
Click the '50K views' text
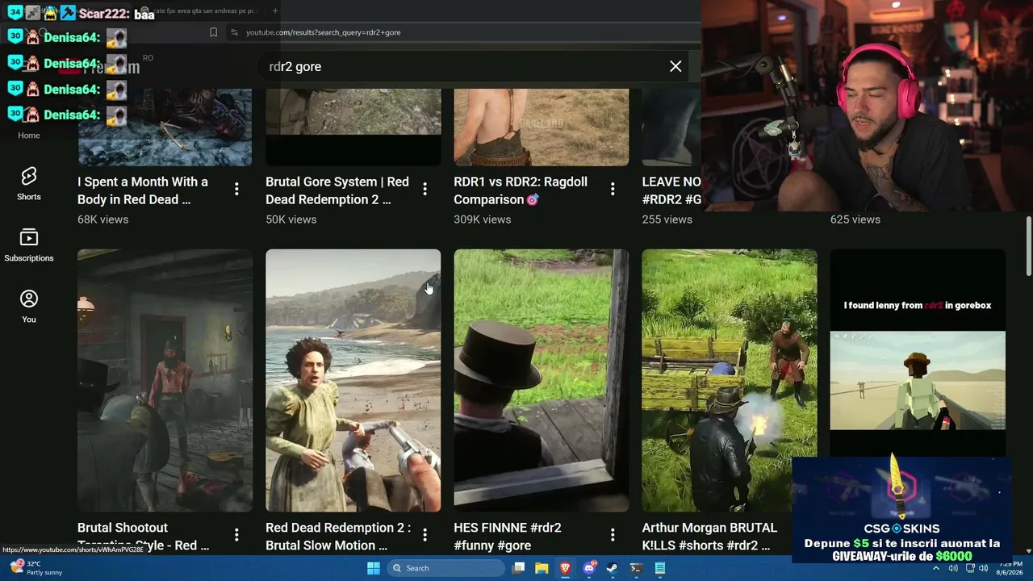(291, 219)
